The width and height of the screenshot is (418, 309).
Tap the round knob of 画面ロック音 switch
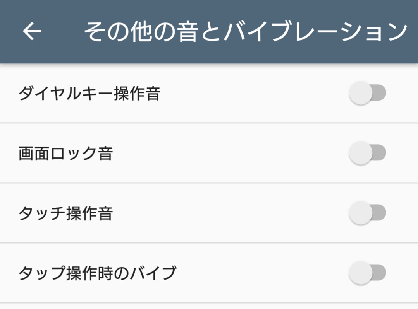(361, 153)
